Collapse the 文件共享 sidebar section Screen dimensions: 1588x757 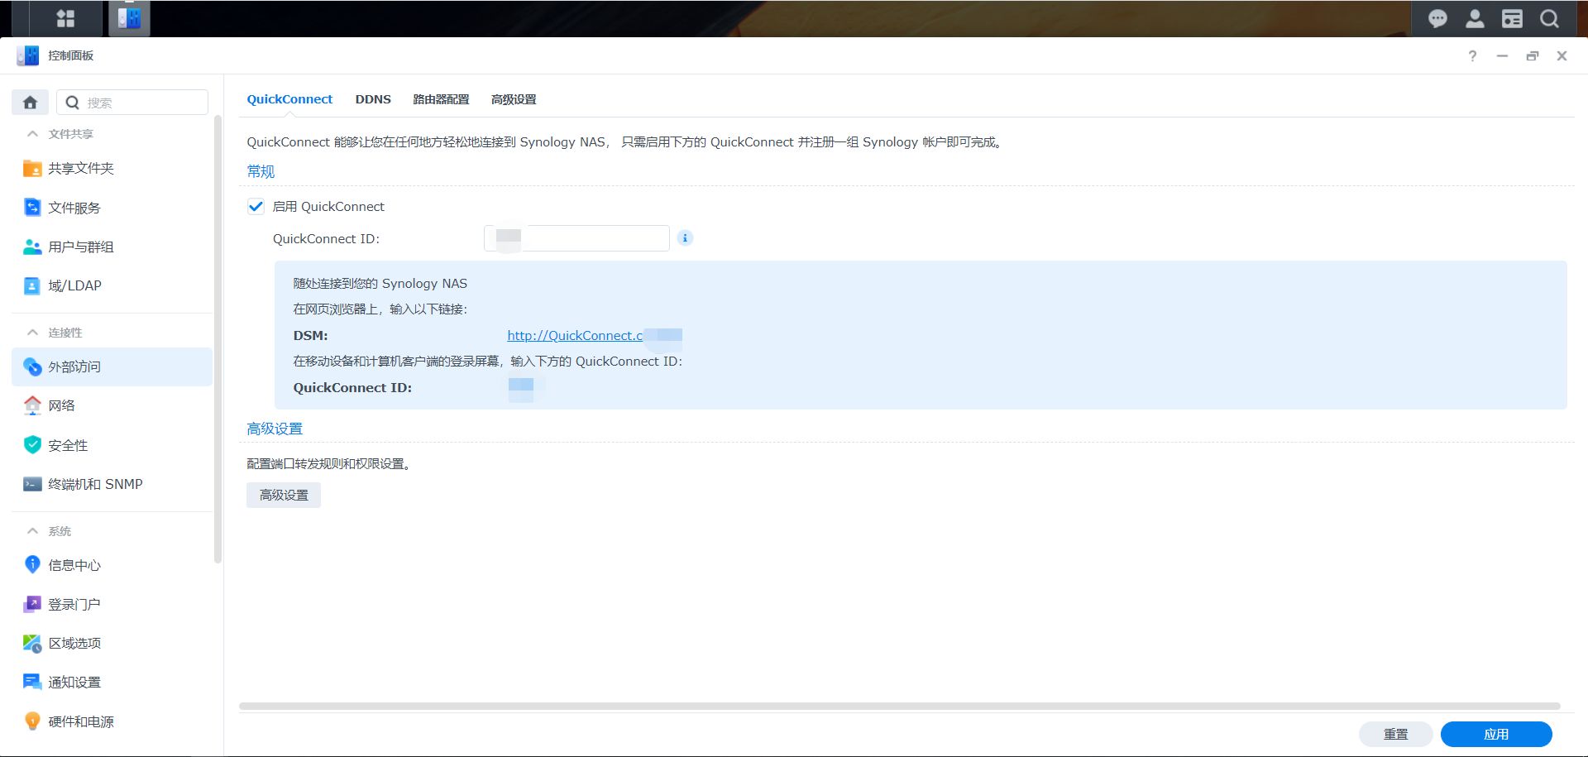pos(32,134)
